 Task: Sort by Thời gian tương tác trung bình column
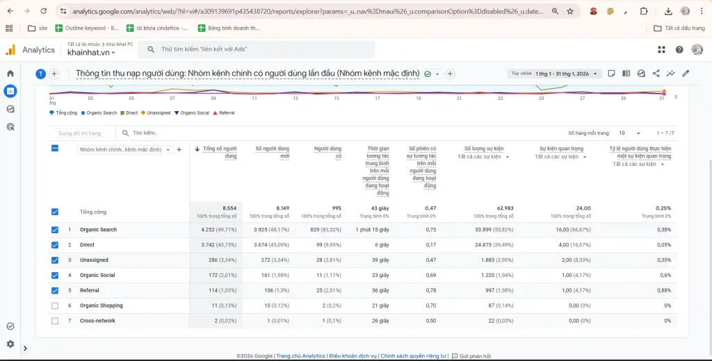point(376,171)
